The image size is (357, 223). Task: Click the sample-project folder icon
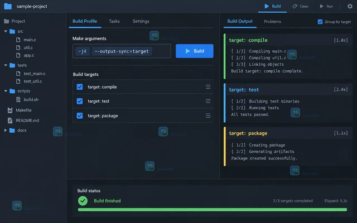coord(8,6)
